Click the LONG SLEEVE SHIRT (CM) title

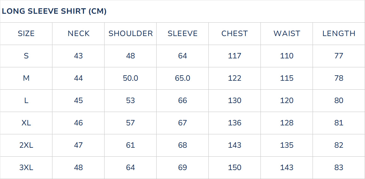tap(54, 11)
